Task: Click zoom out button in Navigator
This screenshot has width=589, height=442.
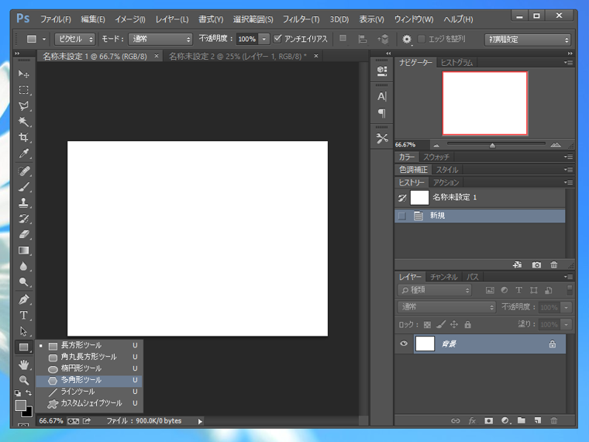Action: click(436, 145)
